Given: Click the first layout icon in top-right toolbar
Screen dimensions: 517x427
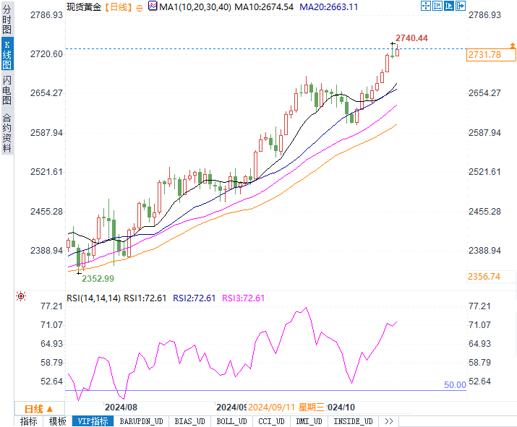Looking at the screenshot, I should 424,6.
